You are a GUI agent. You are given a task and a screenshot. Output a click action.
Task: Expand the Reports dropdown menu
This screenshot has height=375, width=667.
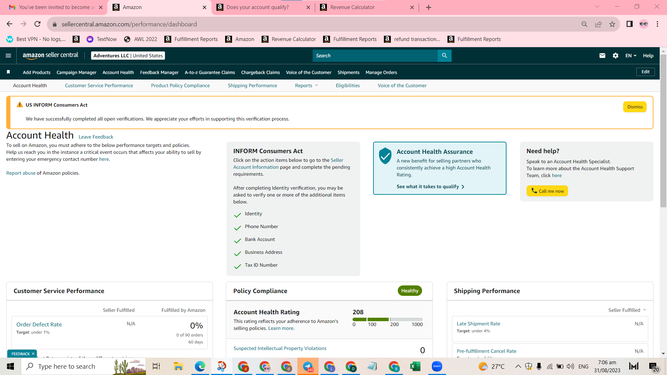[306, 85]
